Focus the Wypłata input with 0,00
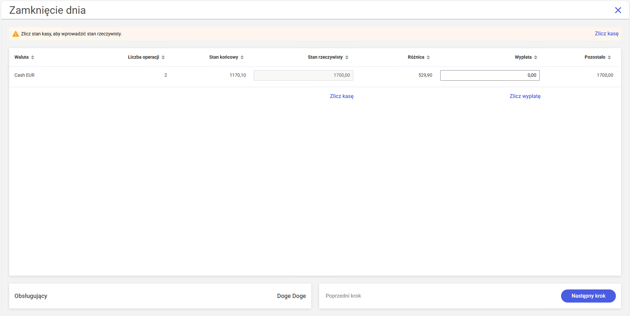This screenshot has width=630, height=316. click(x=490, y=75)
